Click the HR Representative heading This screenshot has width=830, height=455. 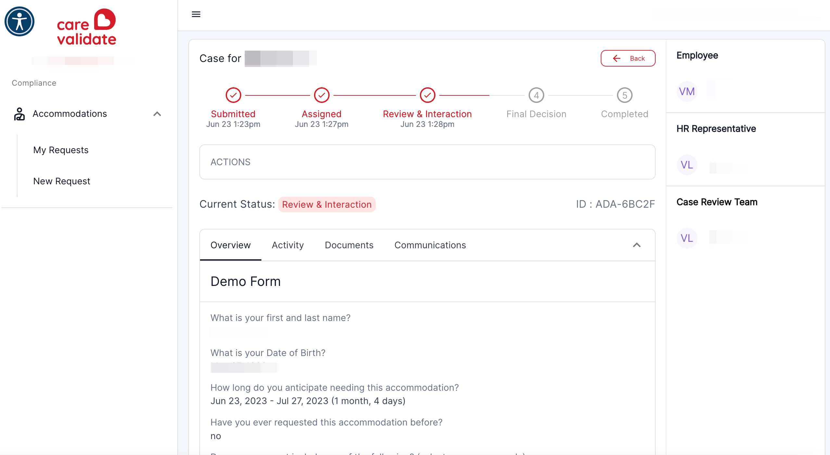point(716,129)
